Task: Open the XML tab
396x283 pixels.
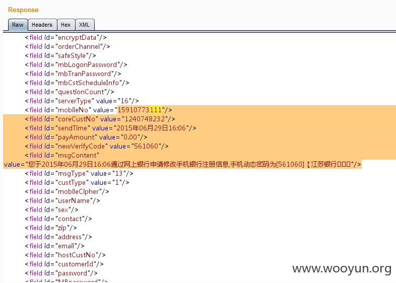Action: [x=85, y=25]
